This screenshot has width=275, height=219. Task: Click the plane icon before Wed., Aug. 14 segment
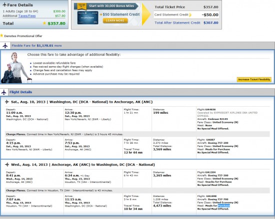[x=7, y=164]
